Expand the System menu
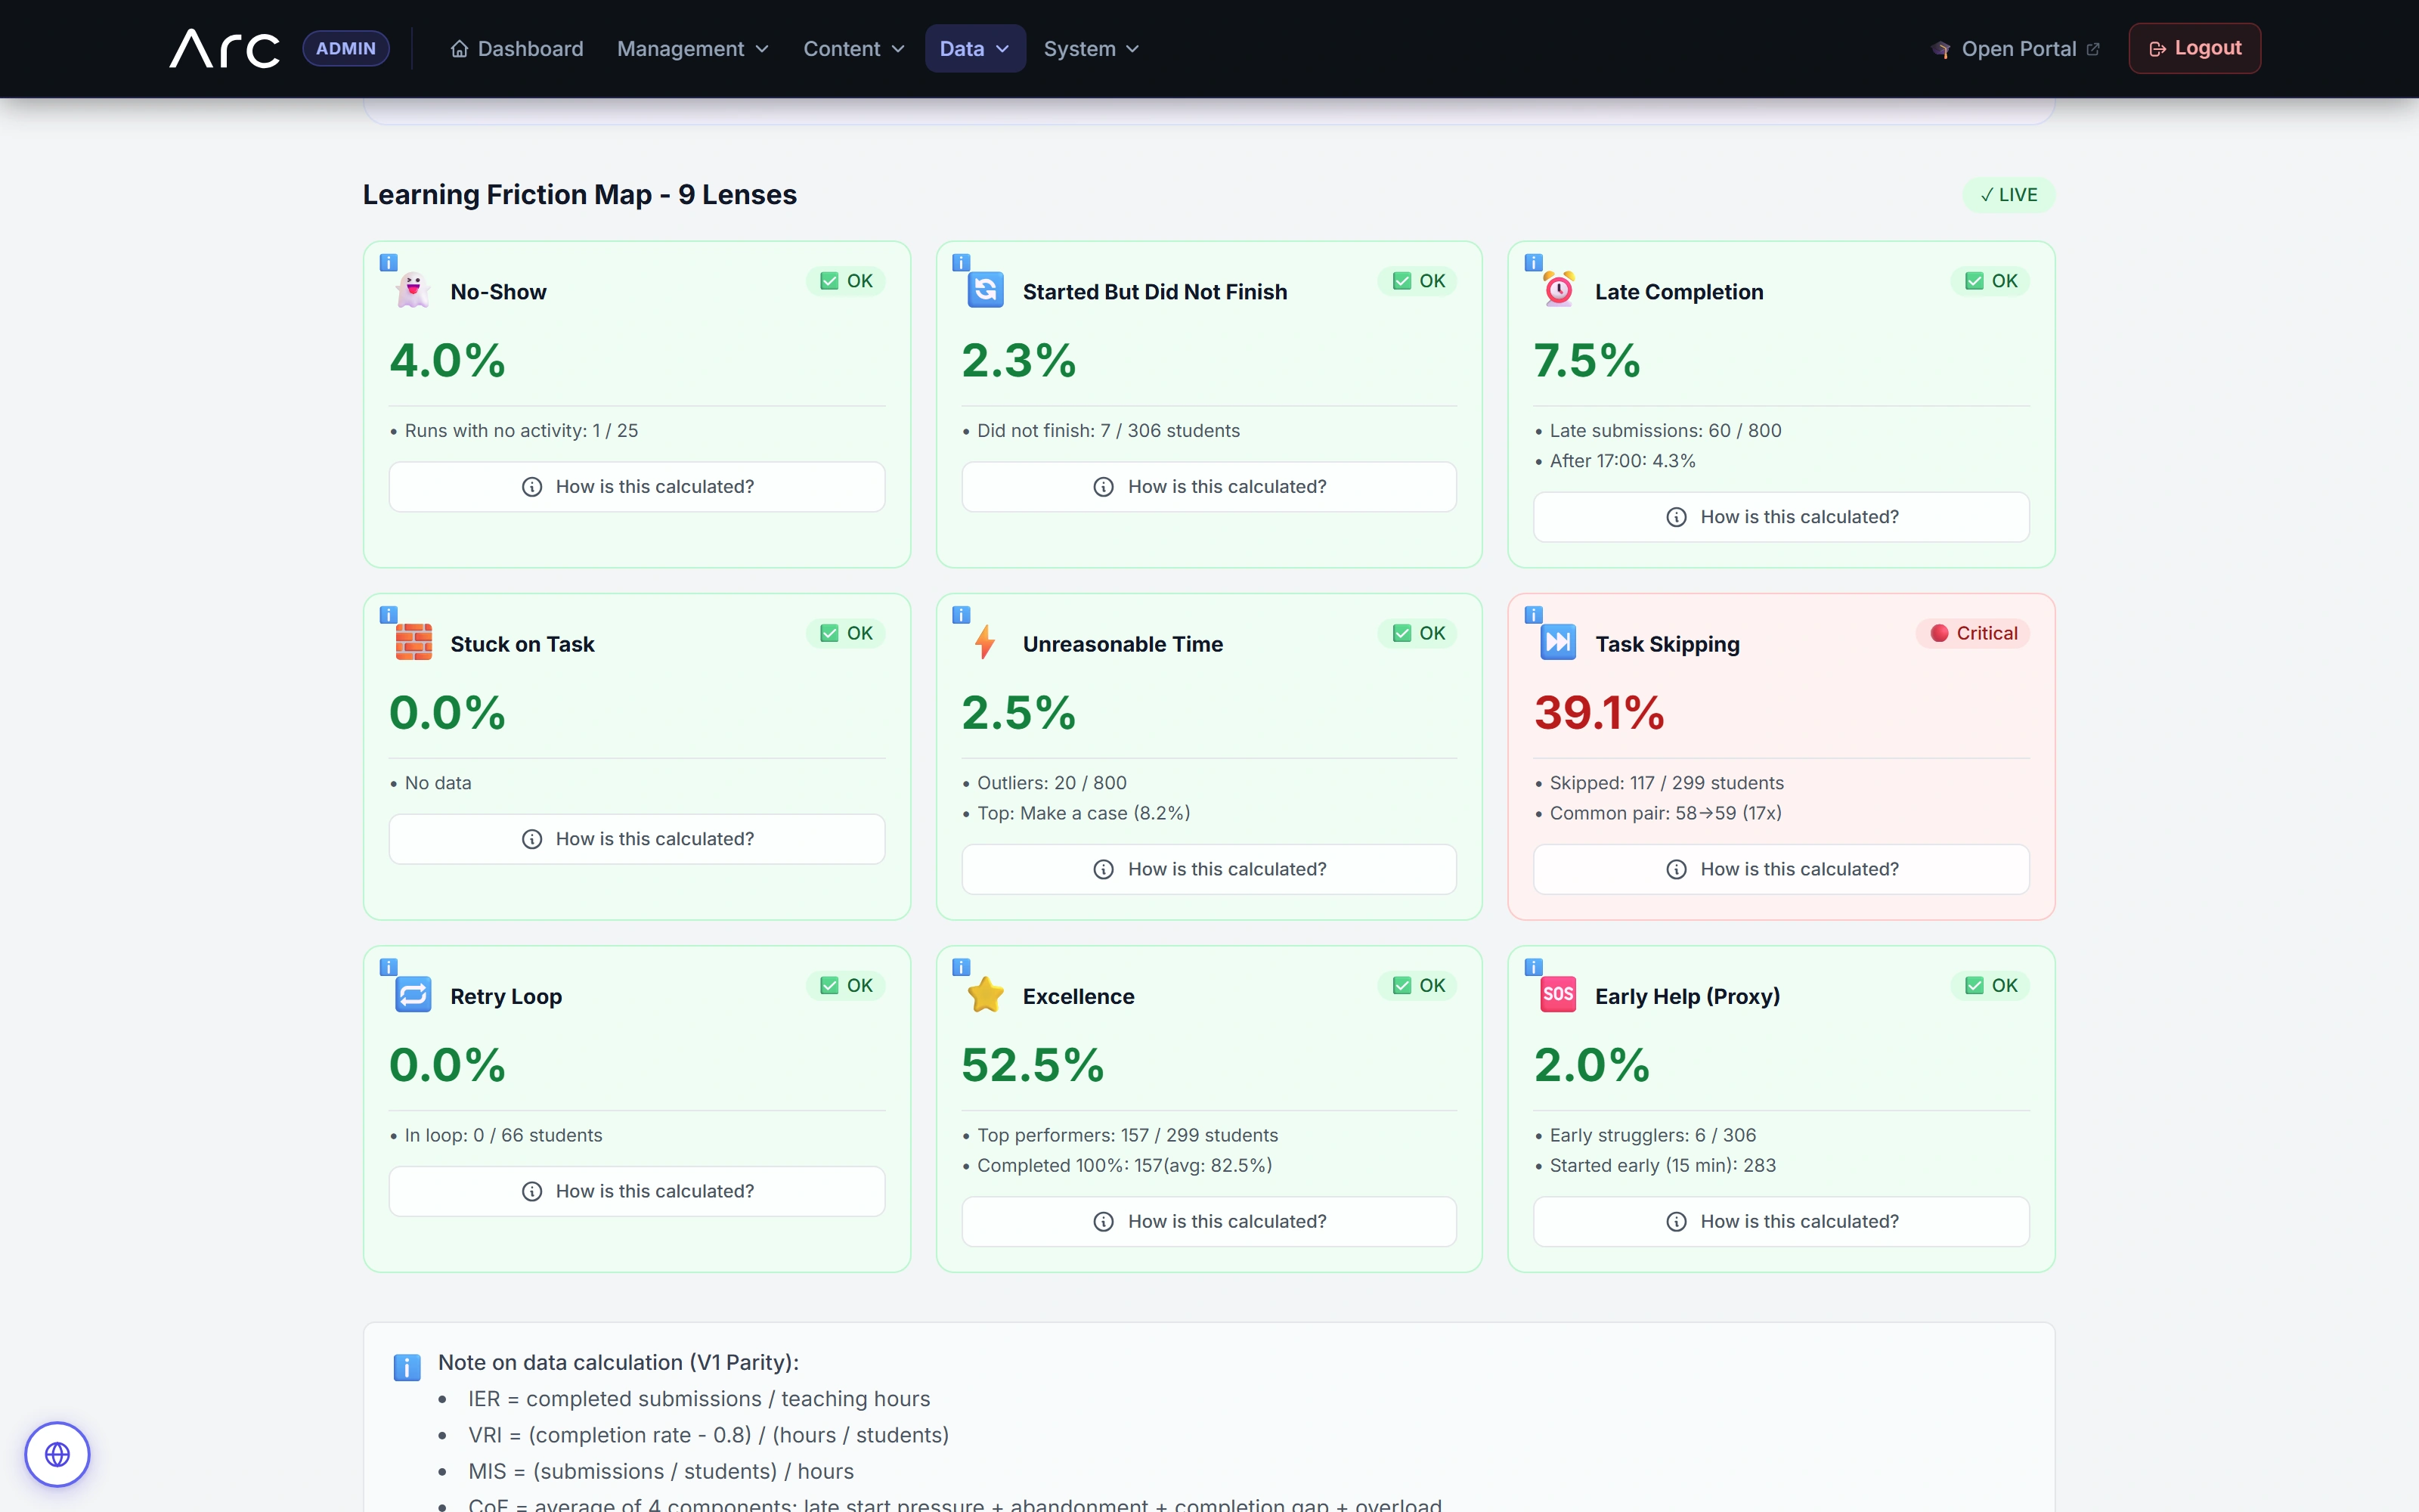2419x1512 pixels. coord(1091,48)
